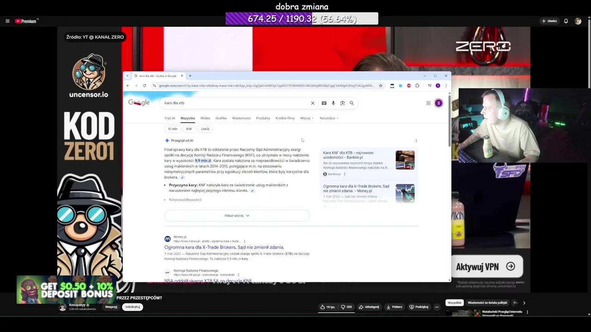Viewport: 591px width, 332px height.
Task: Open the Google apps grid
Action: [428, 103]
